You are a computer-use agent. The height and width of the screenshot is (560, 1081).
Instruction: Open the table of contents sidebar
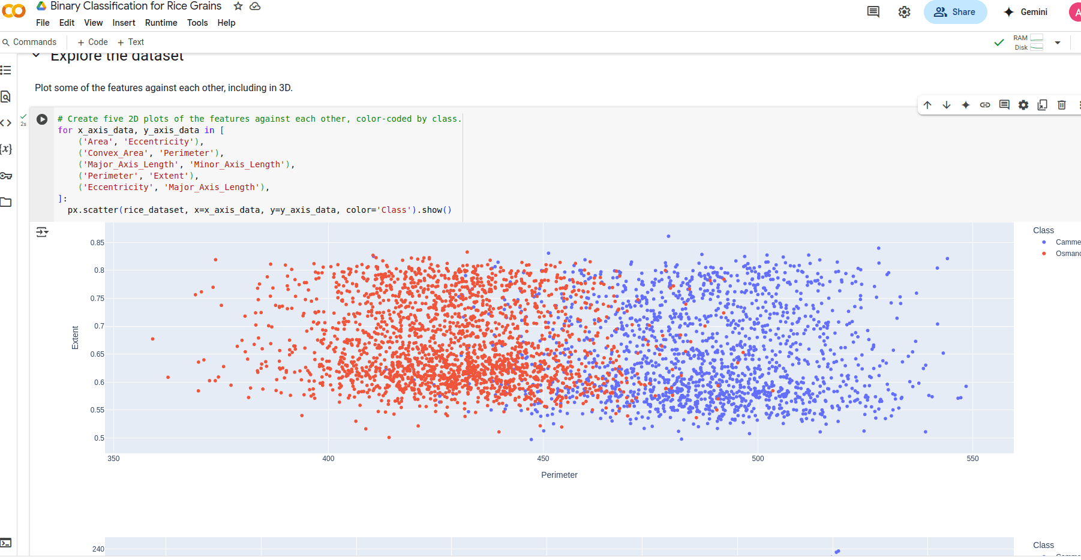click(6, 70)
